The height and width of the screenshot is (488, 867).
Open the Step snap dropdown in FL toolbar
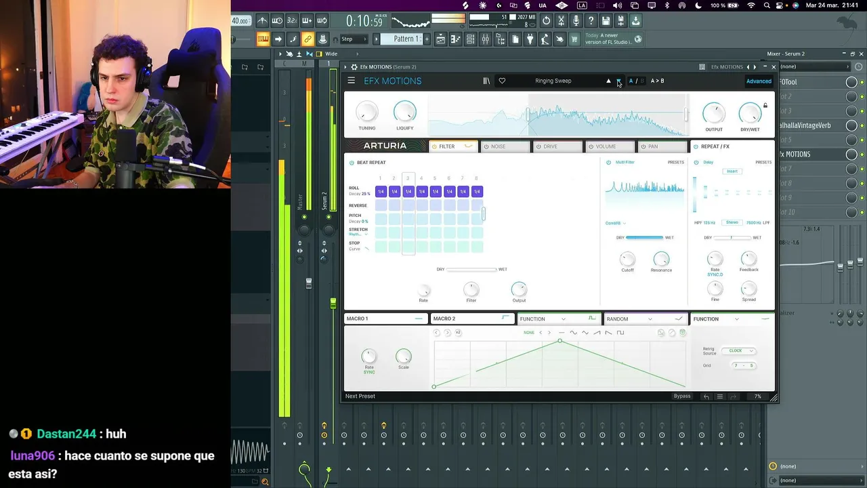tap(354, 39)
